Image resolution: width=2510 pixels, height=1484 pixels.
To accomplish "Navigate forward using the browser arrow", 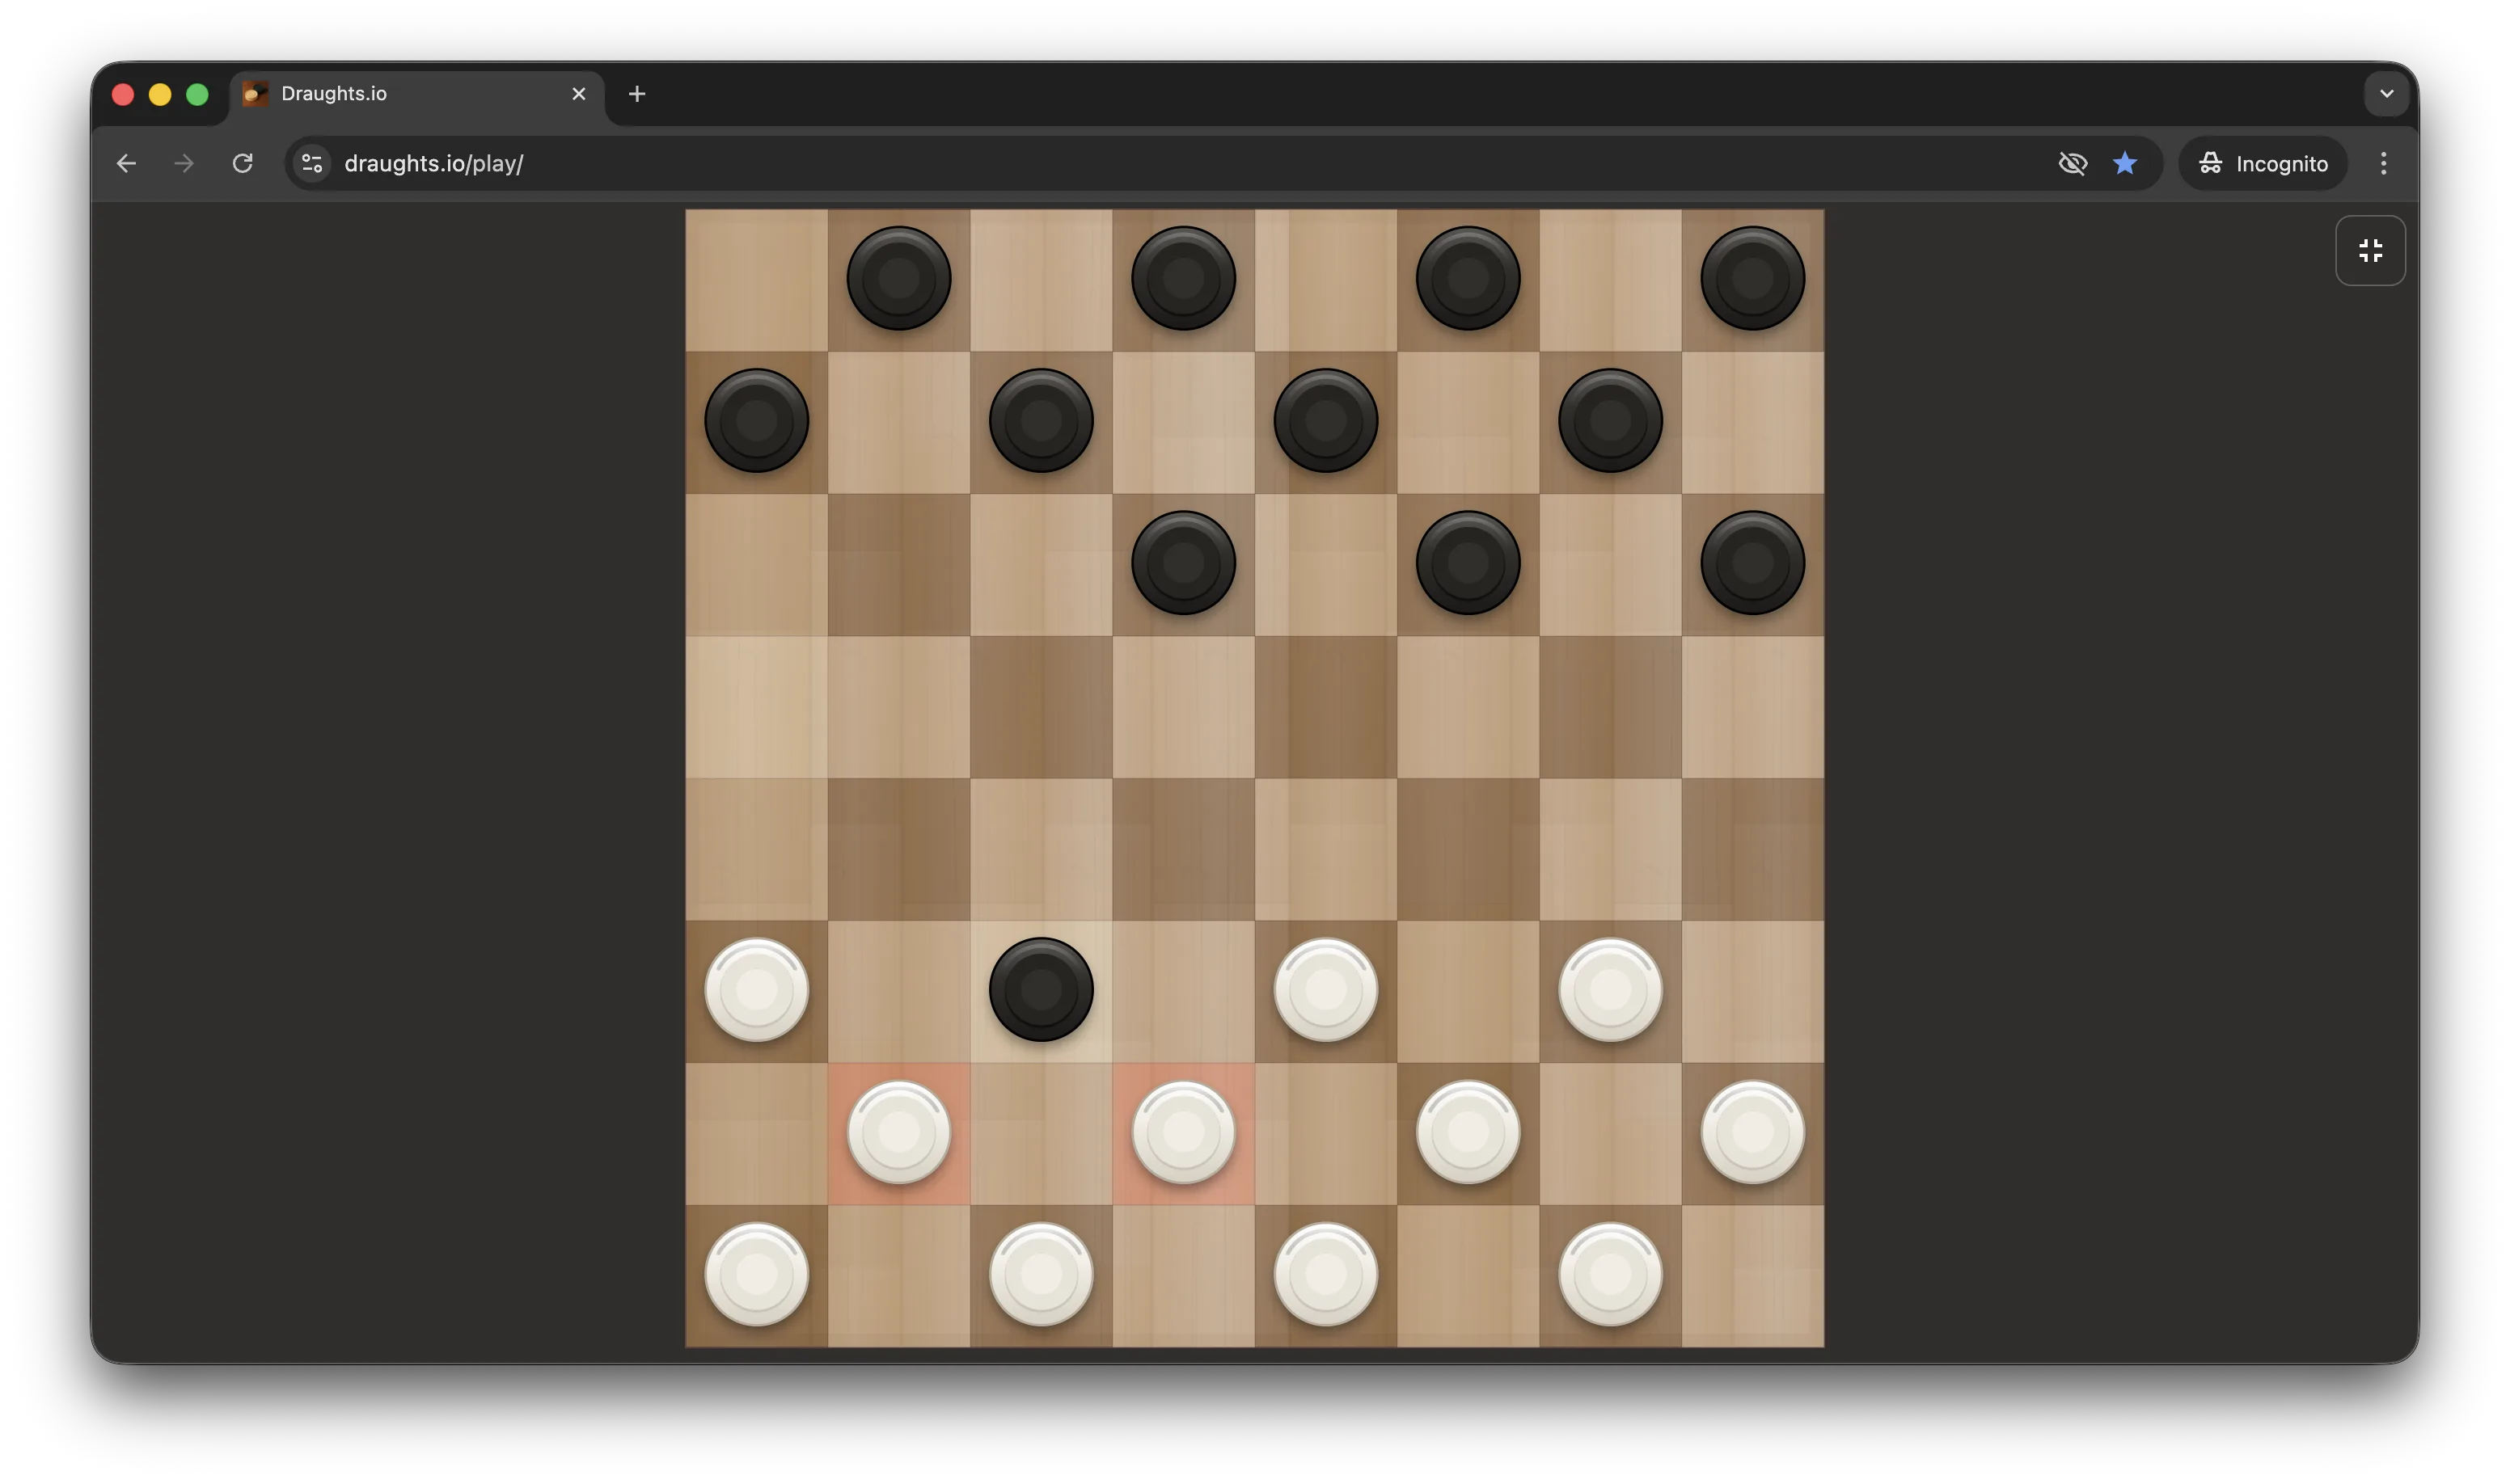I will pos(183,163).
